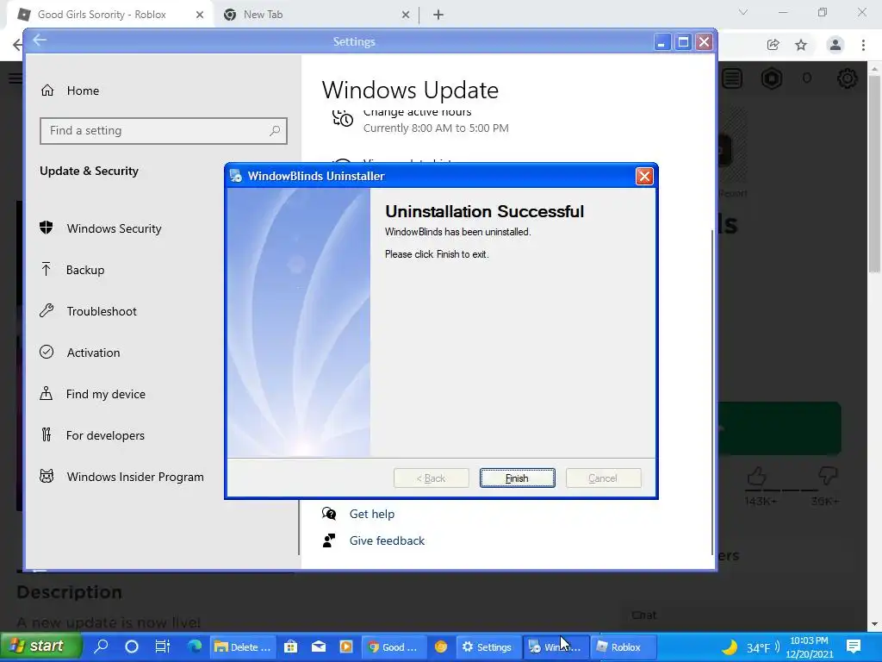This screenshot has height=662, width=882.
Task: Click the Roblox Robux hexagon icon
Action: coord(772,78)
